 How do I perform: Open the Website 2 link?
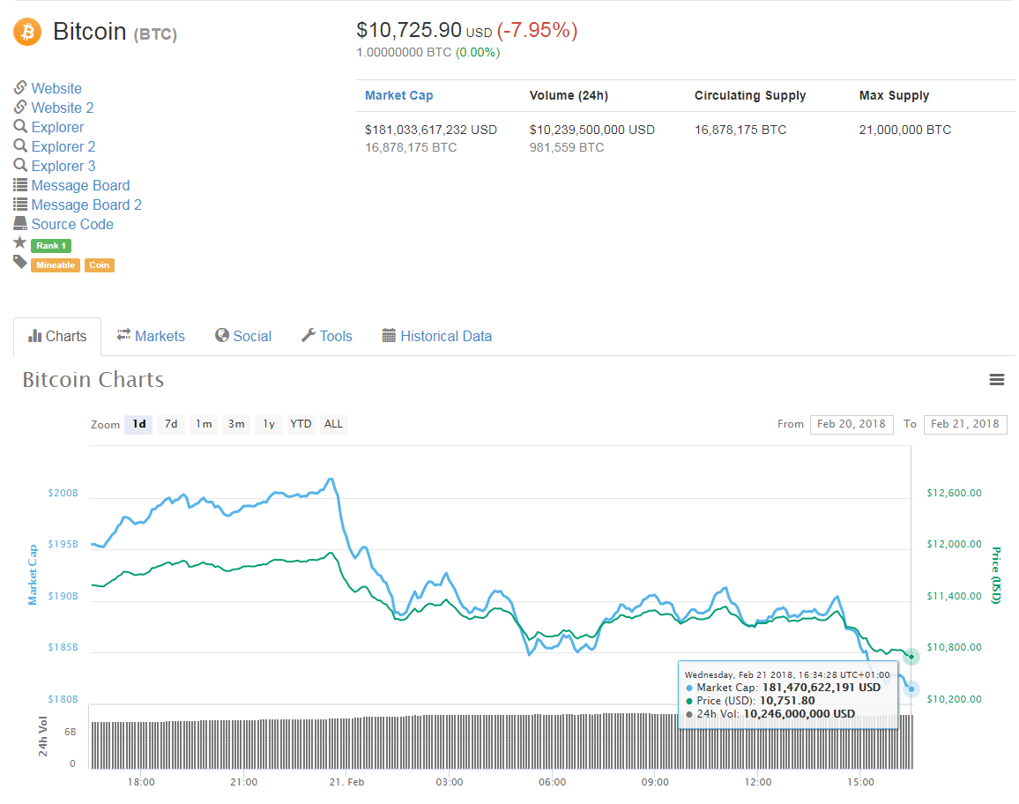[63, 108]
